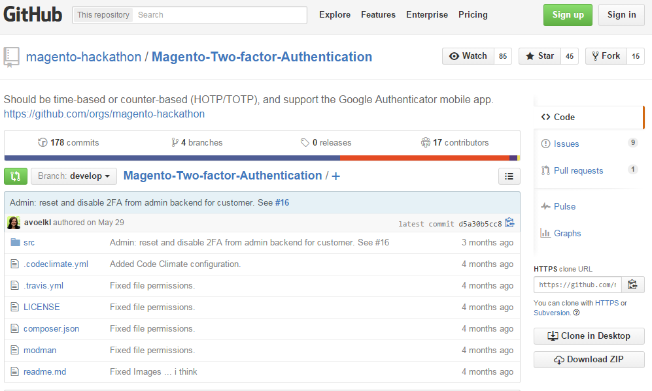Click the 178 commits text
The width and height of the screenshot is (652, 391).
coord(75,142)
